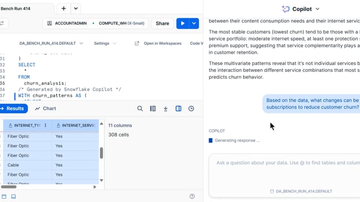Screen dimensions: 360x202
Task: Stop Copilot generating response
Action: coord(210,140)
